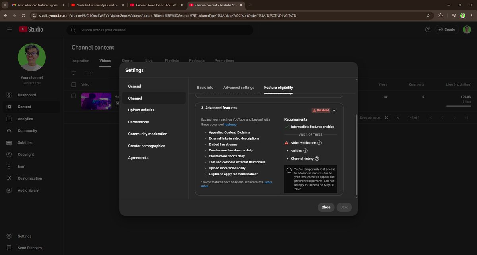Image resolution: width=477 pixels, height=255 pixels.
Task: Click the YouTube Studio logo
Action: [x=31, y=29]
